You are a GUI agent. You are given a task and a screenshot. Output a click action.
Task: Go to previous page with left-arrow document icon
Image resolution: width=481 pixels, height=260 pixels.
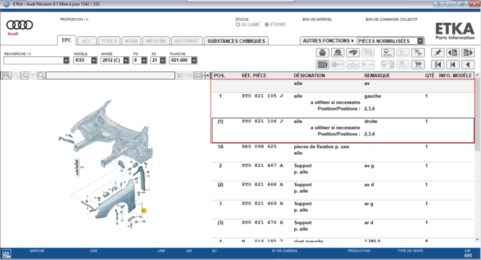pyautogui.click(x=453, y=53)
